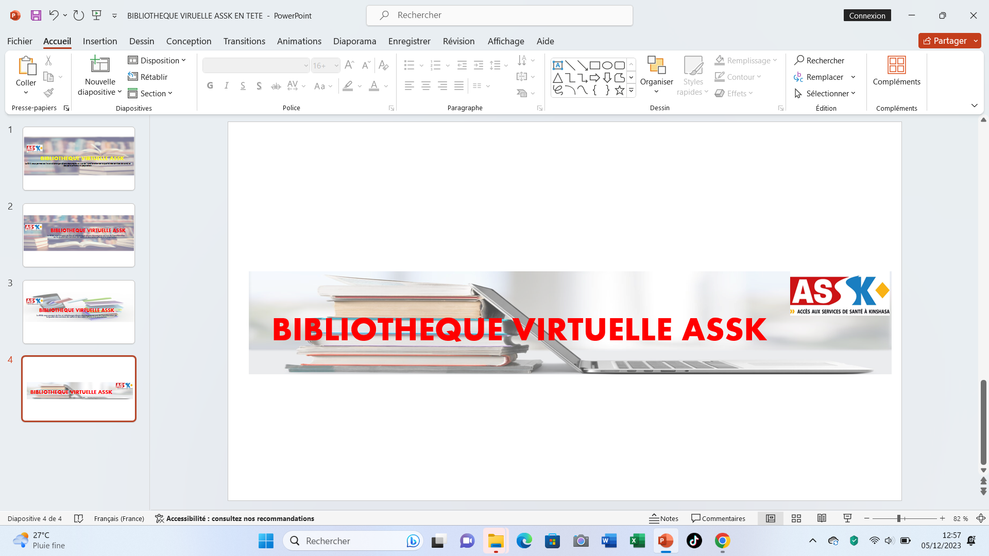The width and height of the screenshot is (989, 556).
Task: Decrease list indent level
Action: click(462, 65)
